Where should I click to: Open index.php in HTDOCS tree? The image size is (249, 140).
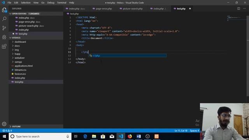(20, 78)
